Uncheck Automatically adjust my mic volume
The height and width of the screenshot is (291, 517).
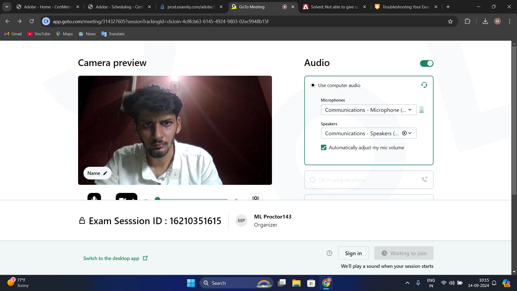click(324, 147)
